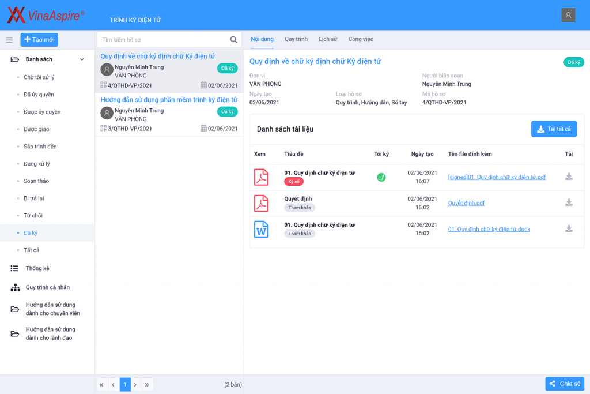
Task: Open the Quyết định PDF preview icon
Action: (x=262, y=203)
